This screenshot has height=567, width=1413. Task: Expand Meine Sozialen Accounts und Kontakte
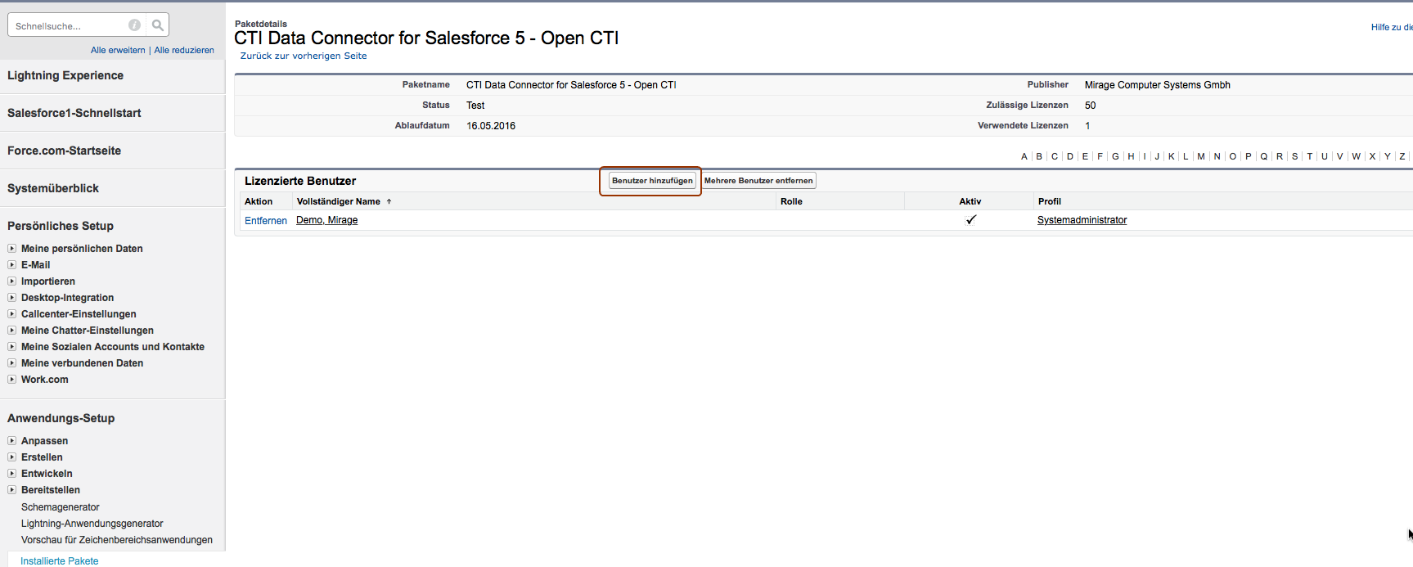coord(11,346)
